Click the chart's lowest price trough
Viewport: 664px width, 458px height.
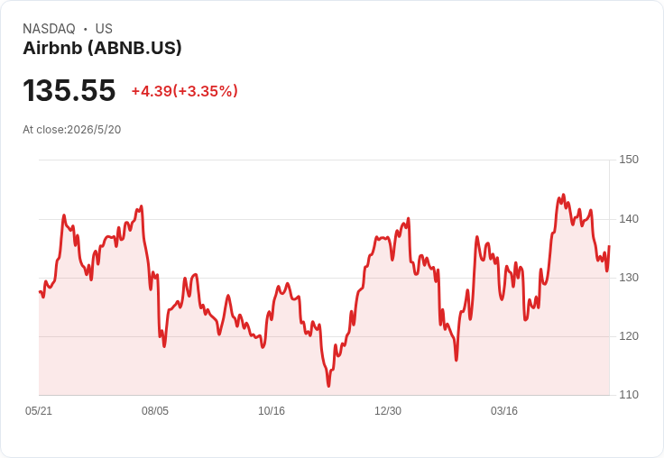(x=328, y=386)
